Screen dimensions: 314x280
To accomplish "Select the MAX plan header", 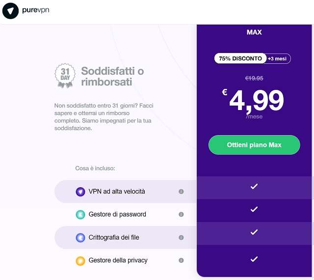I will (254, 32).
